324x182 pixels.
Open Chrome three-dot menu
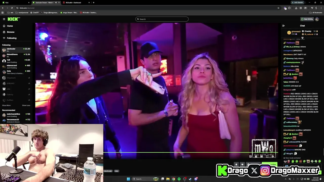point(321,8)
